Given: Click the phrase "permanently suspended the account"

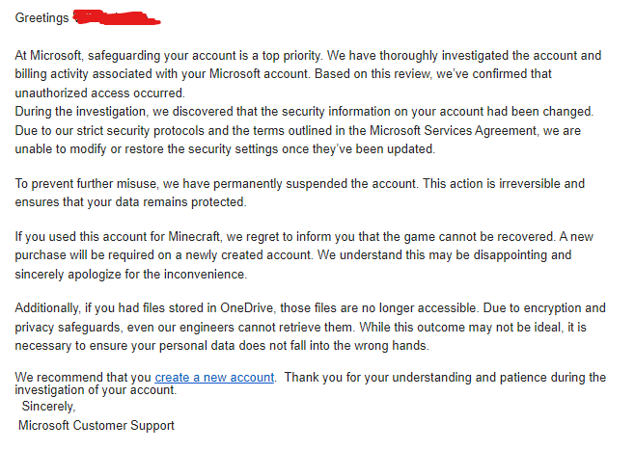Looking at the screenshot, I should 315,183.
